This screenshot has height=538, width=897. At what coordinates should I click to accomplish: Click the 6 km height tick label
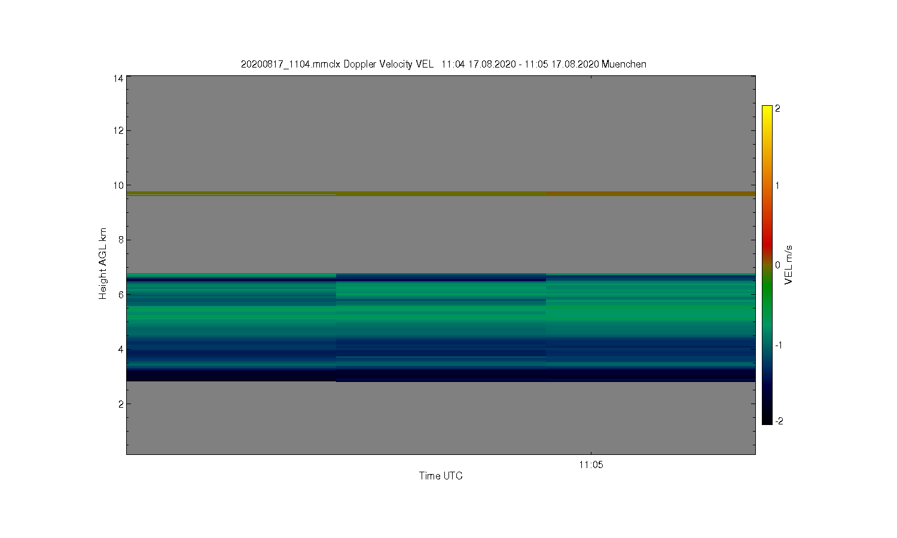point(121,295)
